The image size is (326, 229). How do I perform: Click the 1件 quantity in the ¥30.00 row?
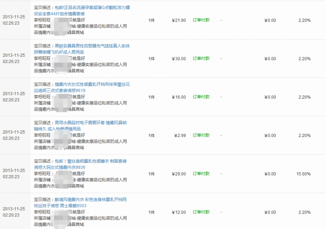(x=151, y=59)
